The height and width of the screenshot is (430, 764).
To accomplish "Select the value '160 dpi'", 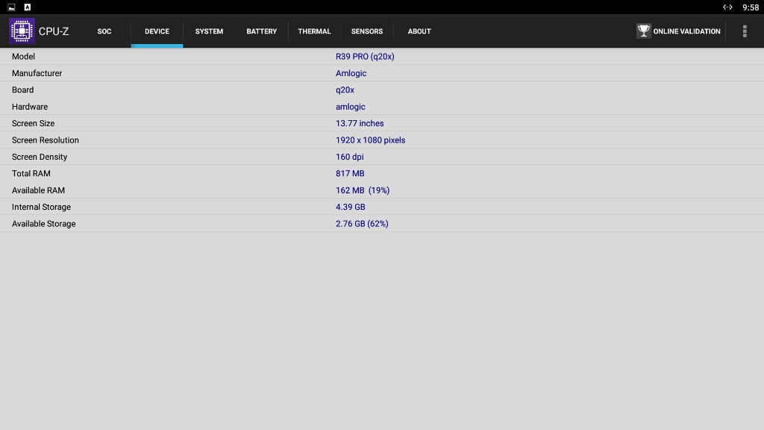I will point(349,157).
